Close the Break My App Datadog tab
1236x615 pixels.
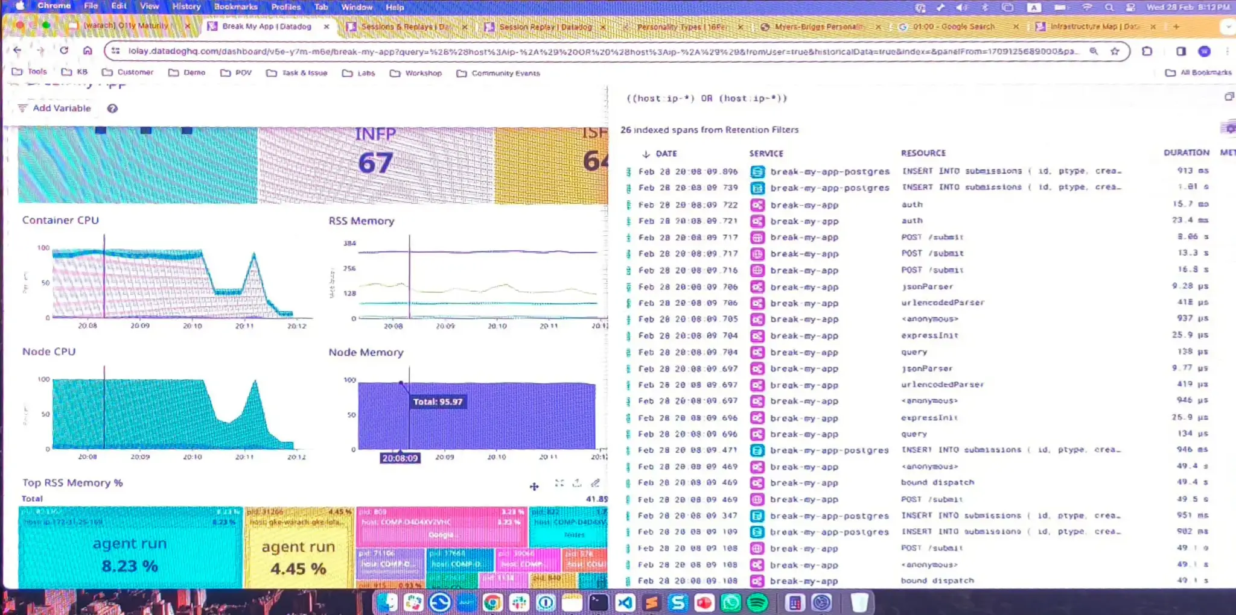coord(327,27)
